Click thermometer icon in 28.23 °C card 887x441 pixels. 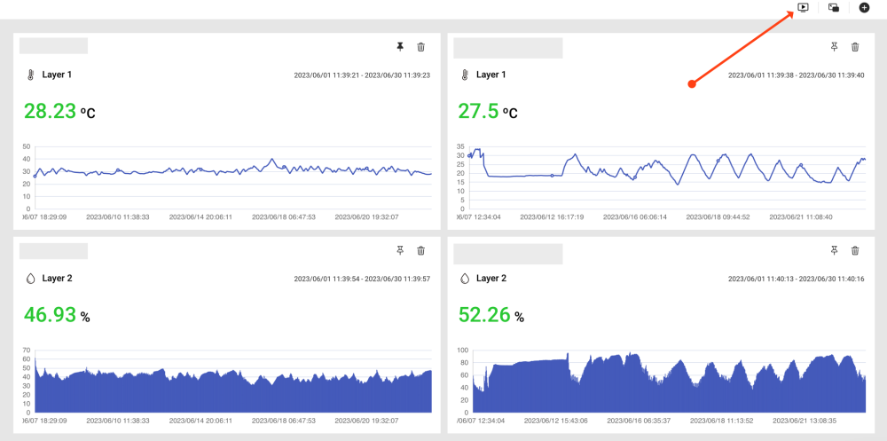29,75
